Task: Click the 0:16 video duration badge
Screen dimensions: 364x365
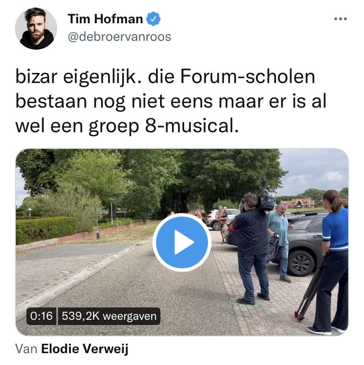Action: 41,316
